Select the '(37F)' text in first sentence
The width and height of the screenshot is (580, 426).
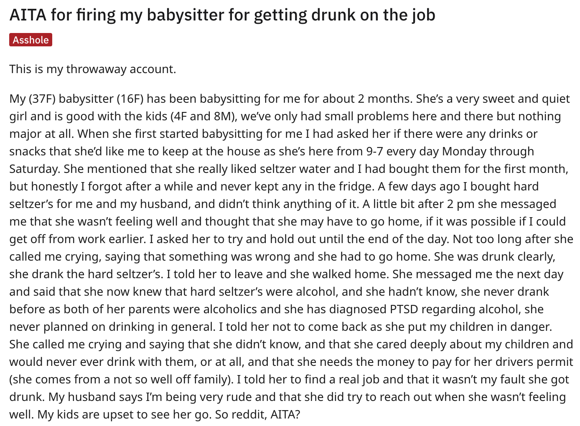(43, 99)
